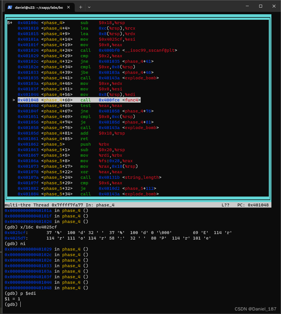Click the PC: 0x401048 status bar indicator
The height and width of the screenshot is (314, 281).
(254, 205)
